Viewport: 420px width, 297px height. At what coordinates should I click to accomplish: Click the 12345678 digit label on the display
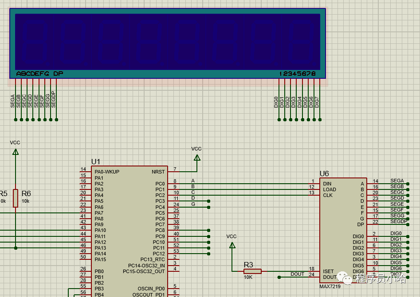297,73
